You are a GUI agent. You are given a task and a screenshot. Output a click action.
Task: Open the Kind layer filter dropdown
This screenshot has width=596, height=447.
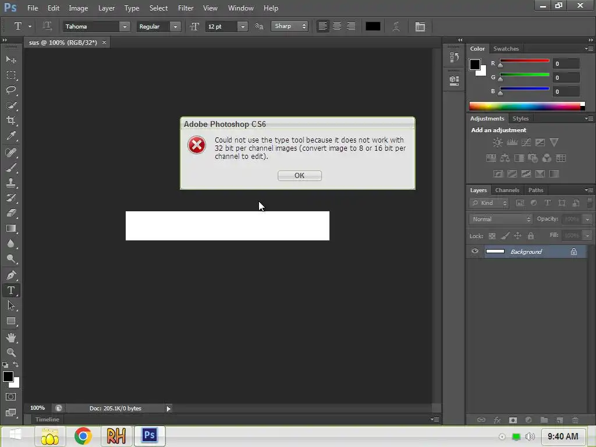(x=489, y=203)
